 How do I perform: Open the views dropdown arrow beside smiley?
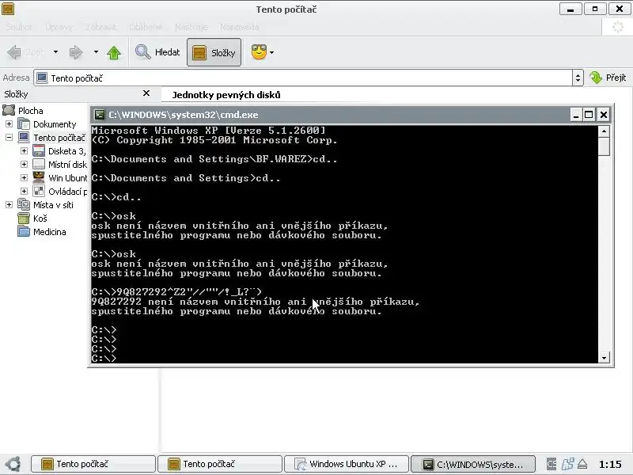click(271, 52)
